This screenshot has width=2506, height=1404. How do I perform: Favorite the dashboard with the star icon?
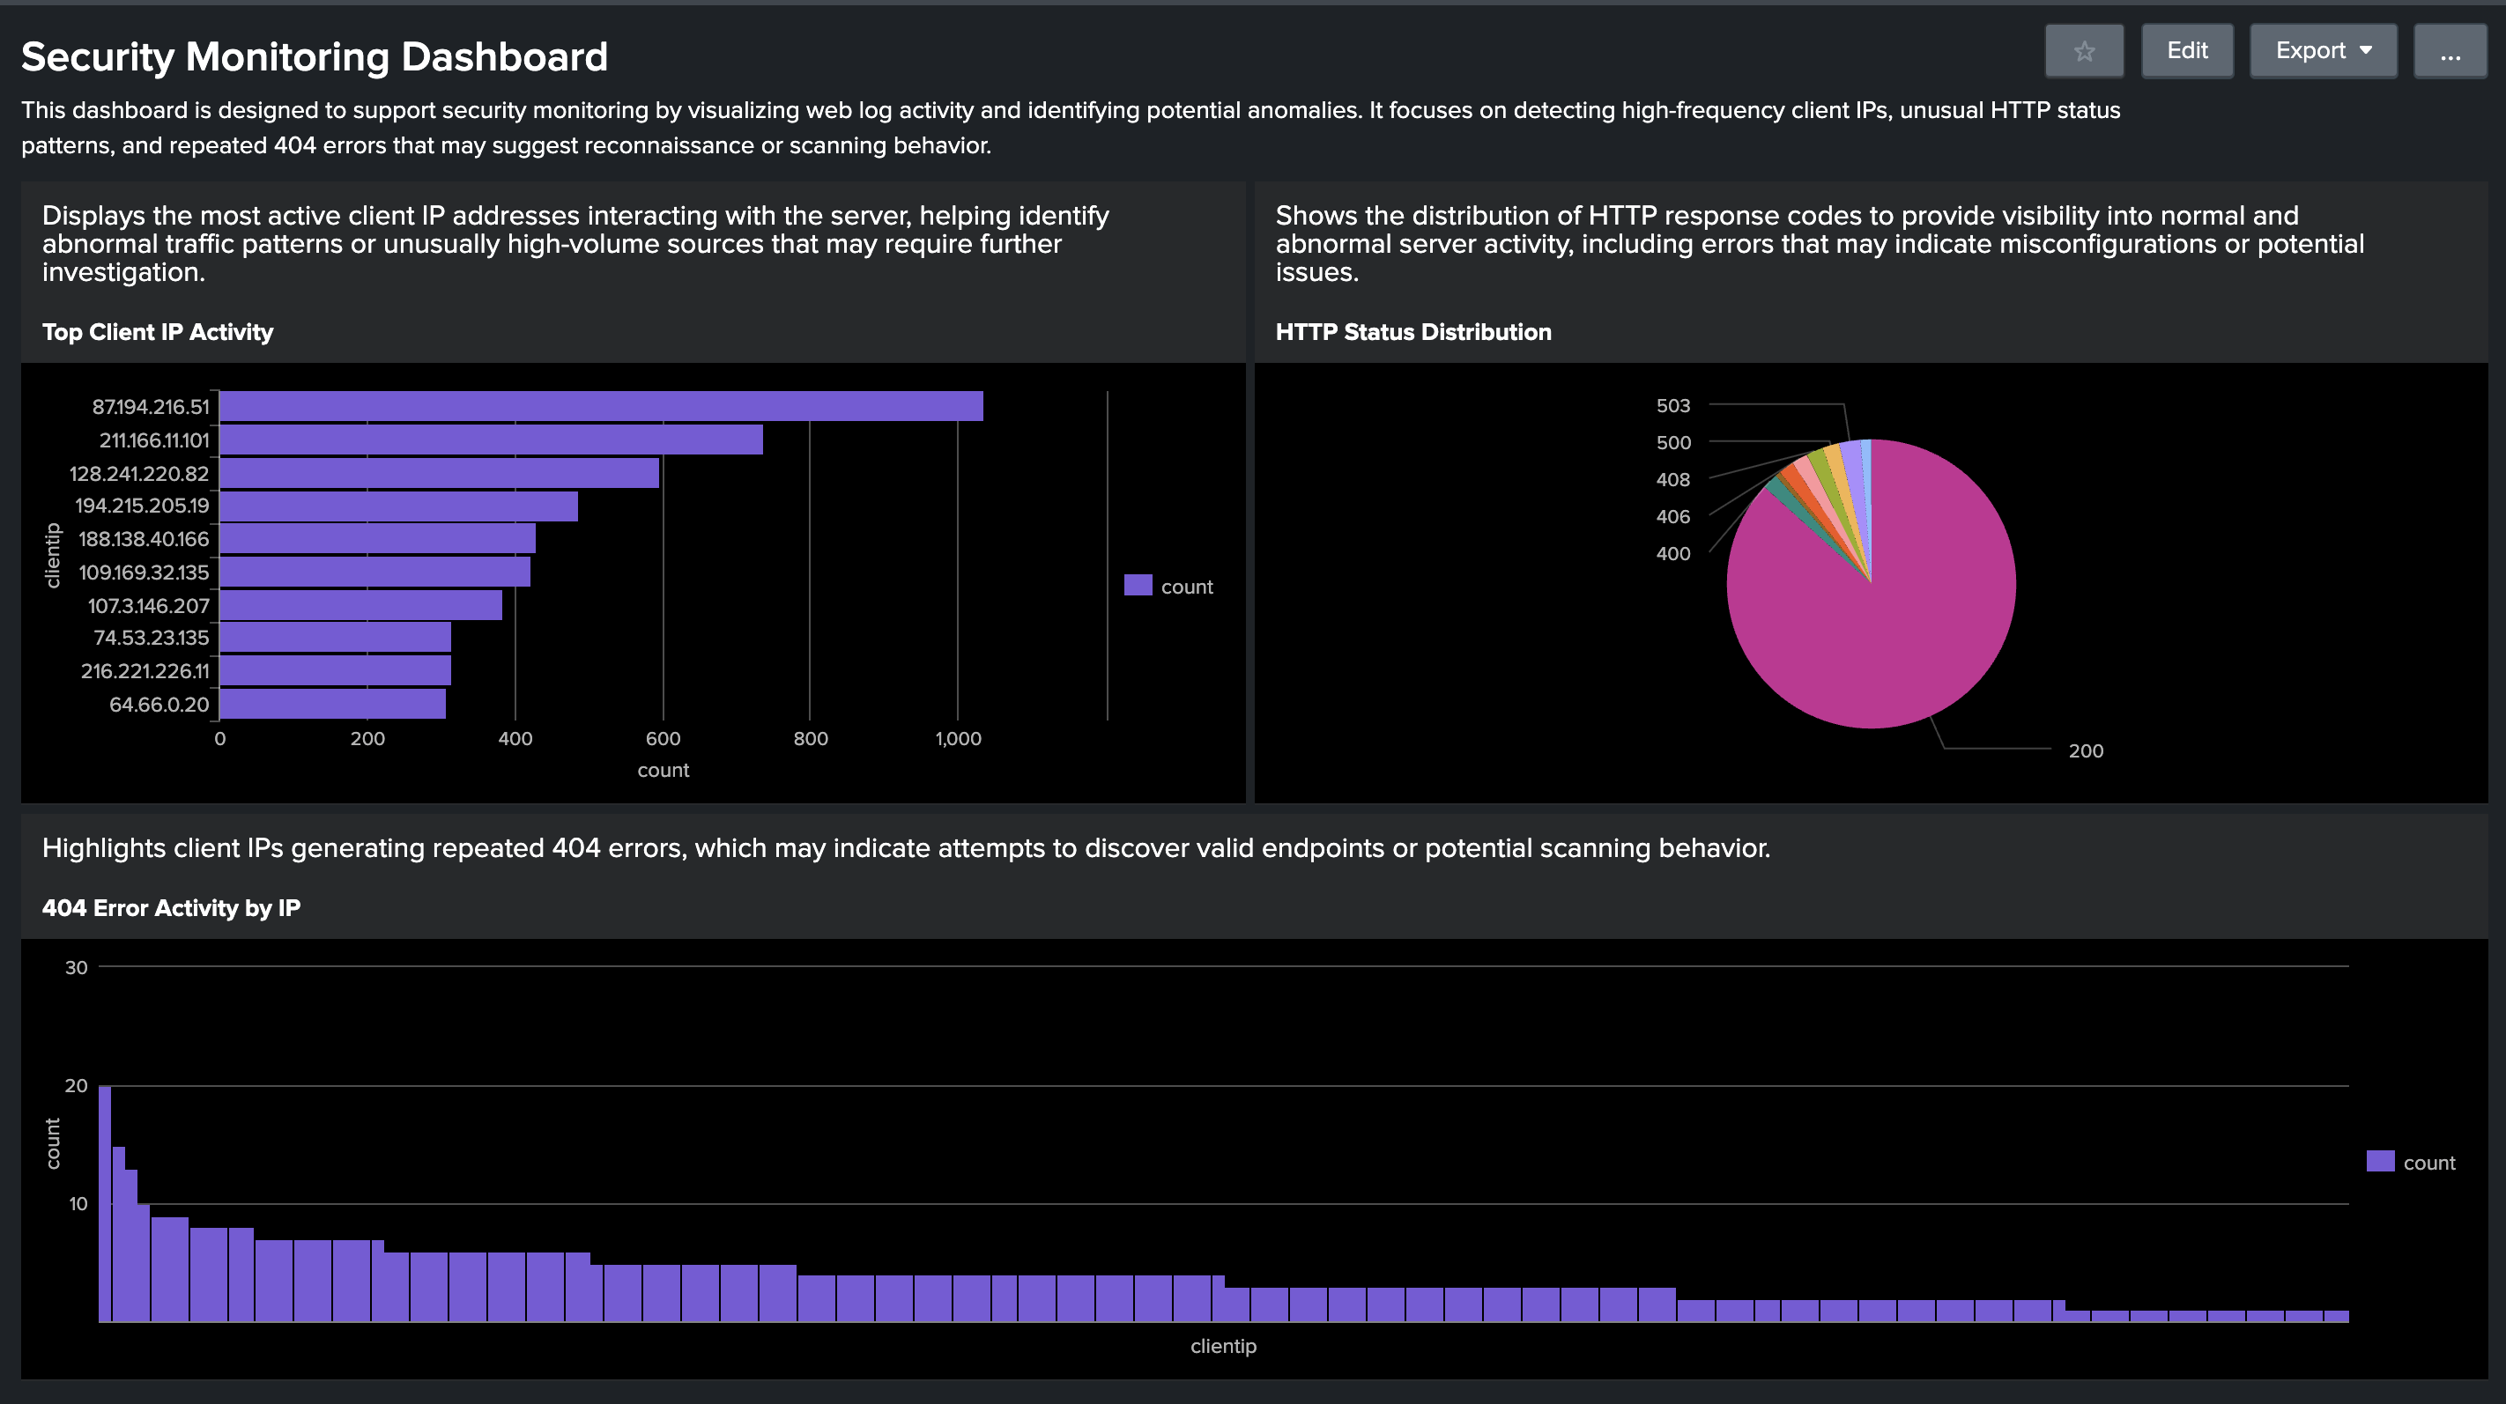[x=2083, y=52]
